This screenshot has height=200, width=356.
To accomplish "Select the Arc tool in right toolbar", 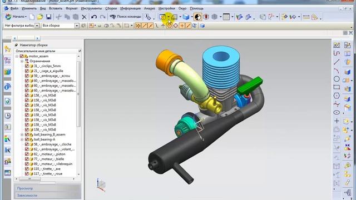I will (337, 71).
